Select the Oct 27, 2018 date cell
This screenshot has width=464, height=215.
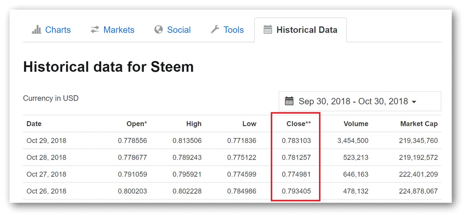(46, 174)
